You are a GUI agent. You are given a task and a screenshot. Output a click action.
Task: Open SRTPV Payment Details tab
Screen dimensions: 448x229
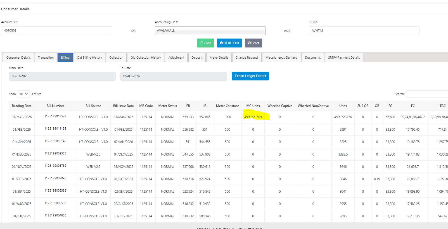[344, 58]
